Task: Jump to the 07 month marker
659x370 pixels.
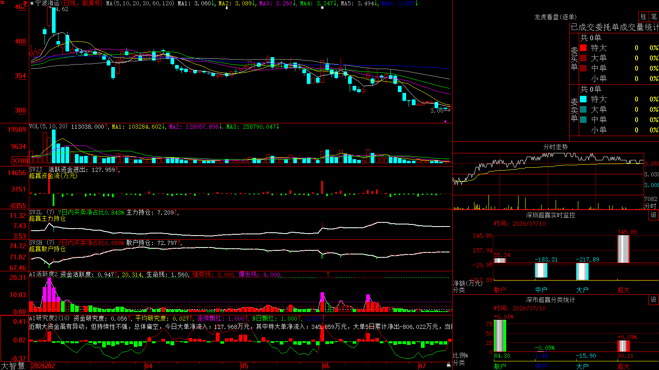Action: pyautogui.click(x=422, y=366)
